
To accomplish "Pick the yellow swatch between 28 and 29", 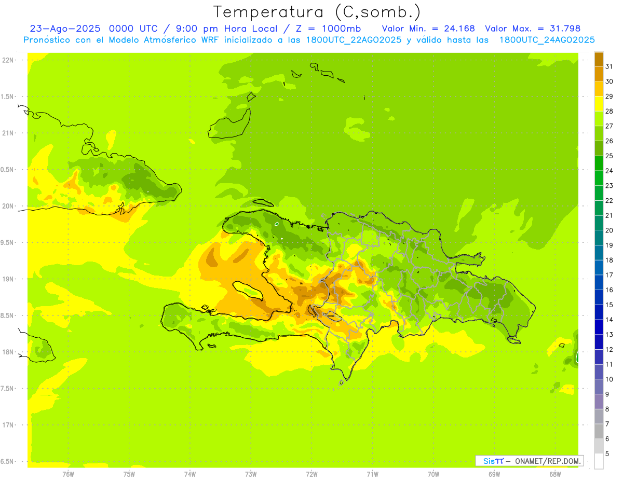I will pyautogui.click(x=599, y=104).
